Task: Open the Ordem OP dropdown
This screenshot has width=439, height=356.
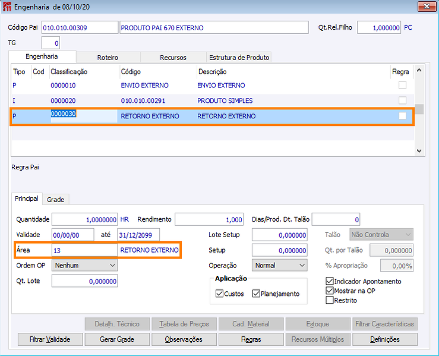Action: point(84,265)
